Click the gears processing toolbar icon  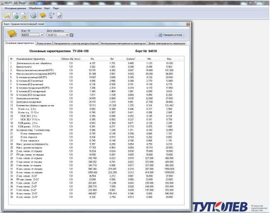tap(34, 16)
